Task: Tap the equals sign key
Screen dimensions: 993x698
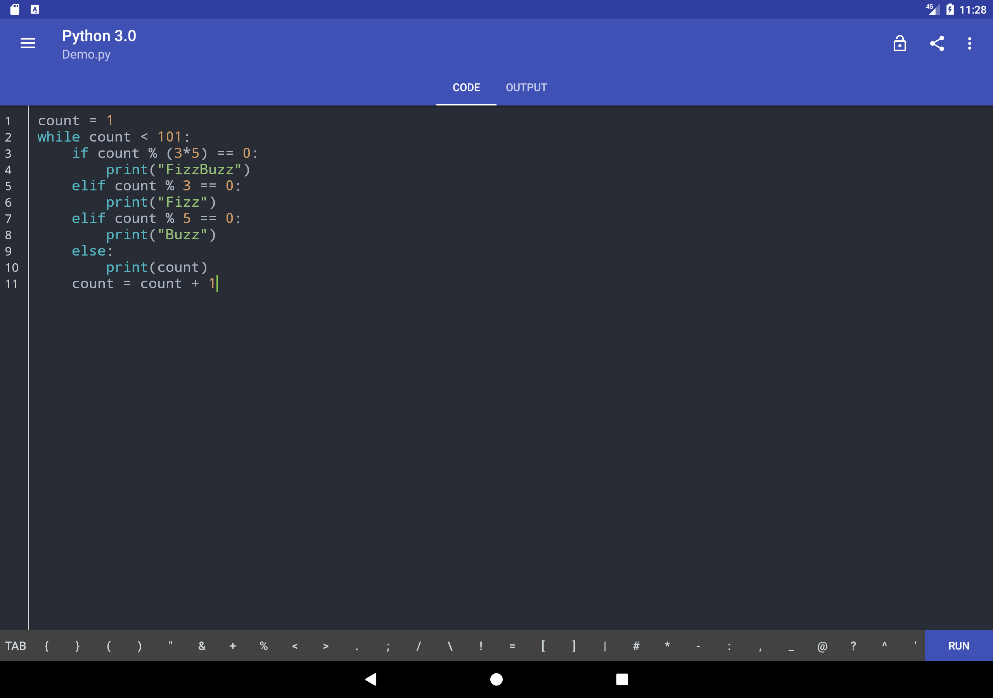Action: 512,646
